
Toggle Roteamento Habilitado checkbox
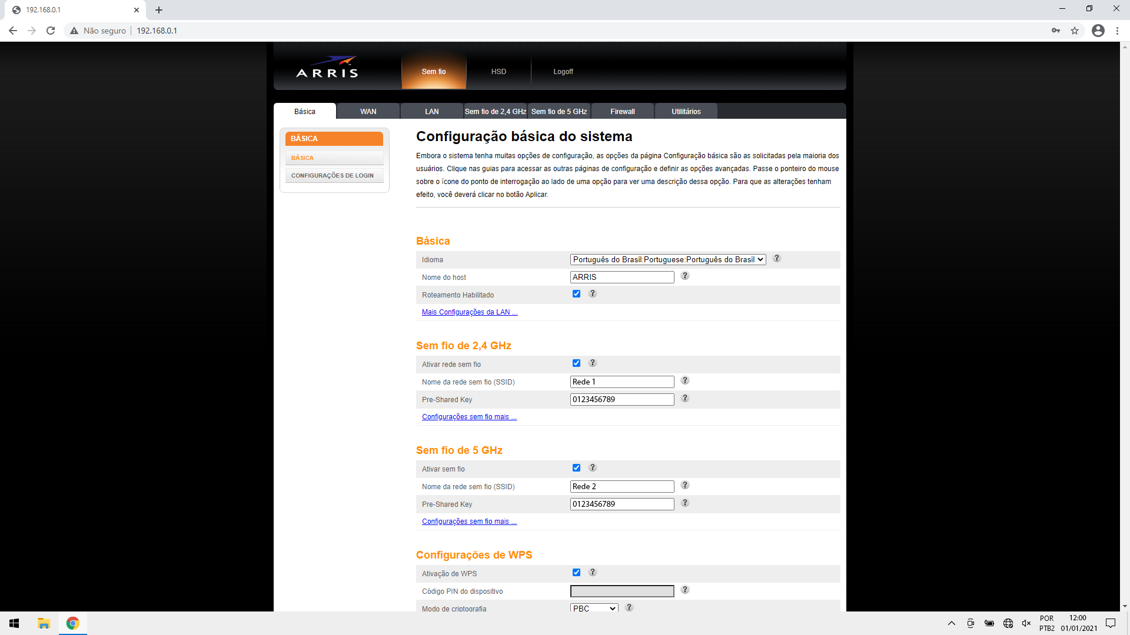576,294
